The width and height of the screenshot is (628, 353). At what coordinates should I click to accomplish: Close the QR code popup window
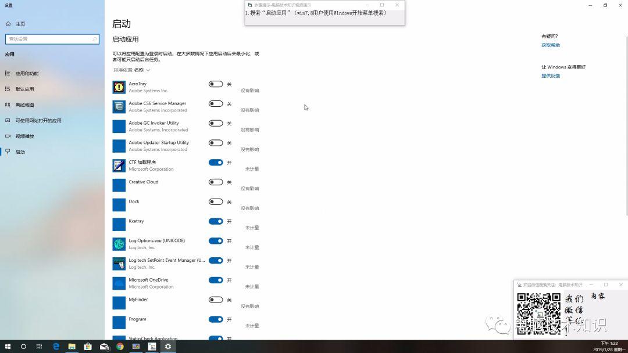(621, 284)
